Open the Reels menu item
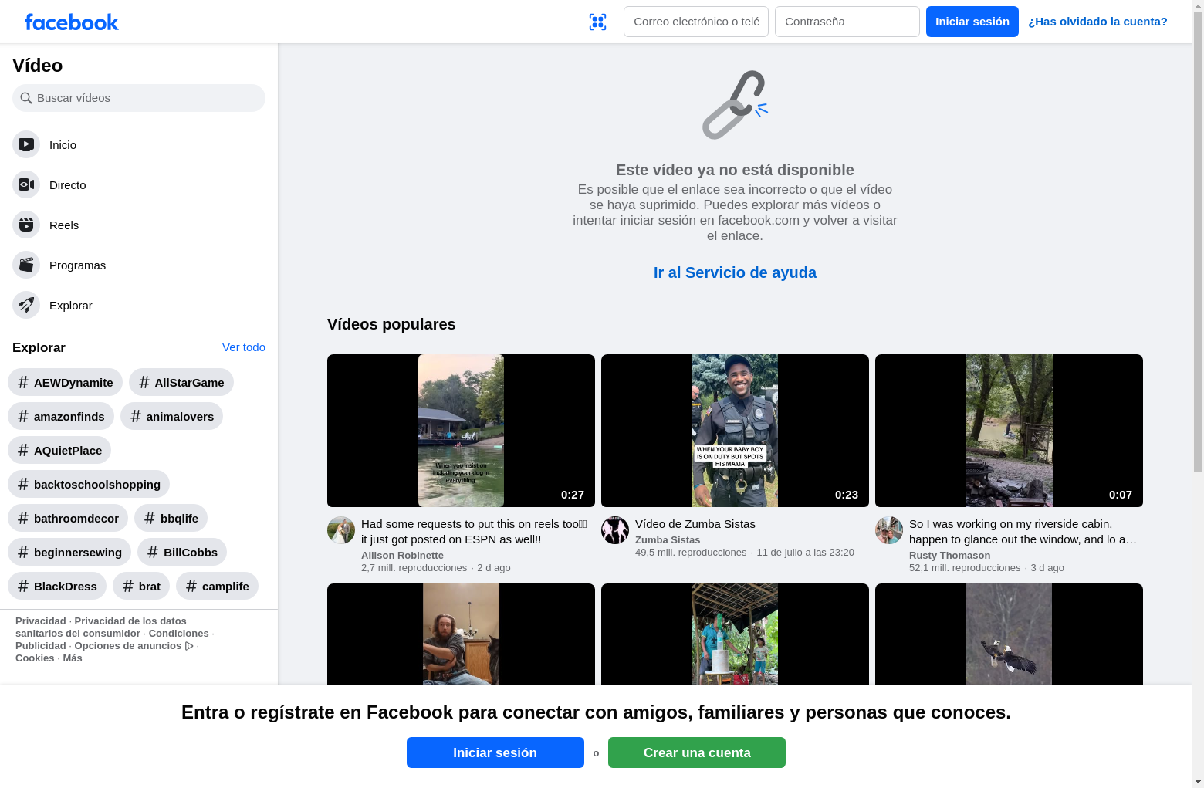1204x788 pixels. pyautogui.click(x=139, y=225)
